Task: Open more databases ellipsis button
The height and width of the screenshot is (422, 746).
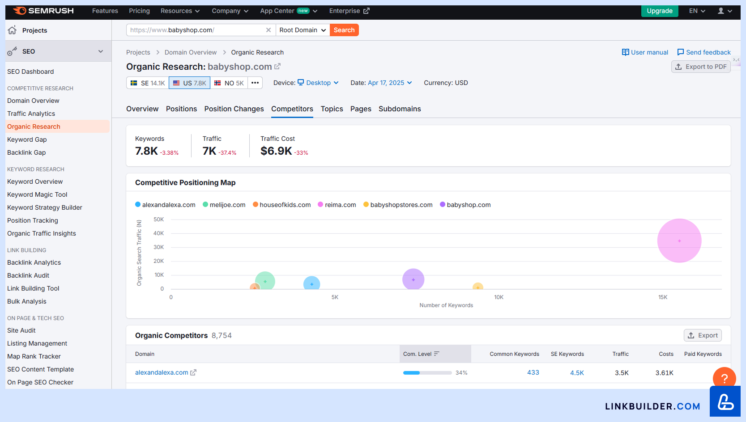Action: point(255,83)
